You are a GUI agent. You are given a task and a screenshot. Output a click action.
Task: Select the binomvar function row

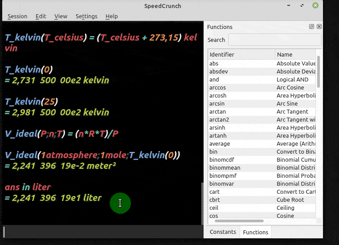coord(262,184)
